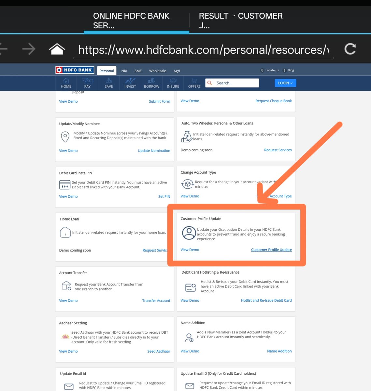This screenshot has width=371, height=391.
Task: Select the NRI tab
Action: 124,71
